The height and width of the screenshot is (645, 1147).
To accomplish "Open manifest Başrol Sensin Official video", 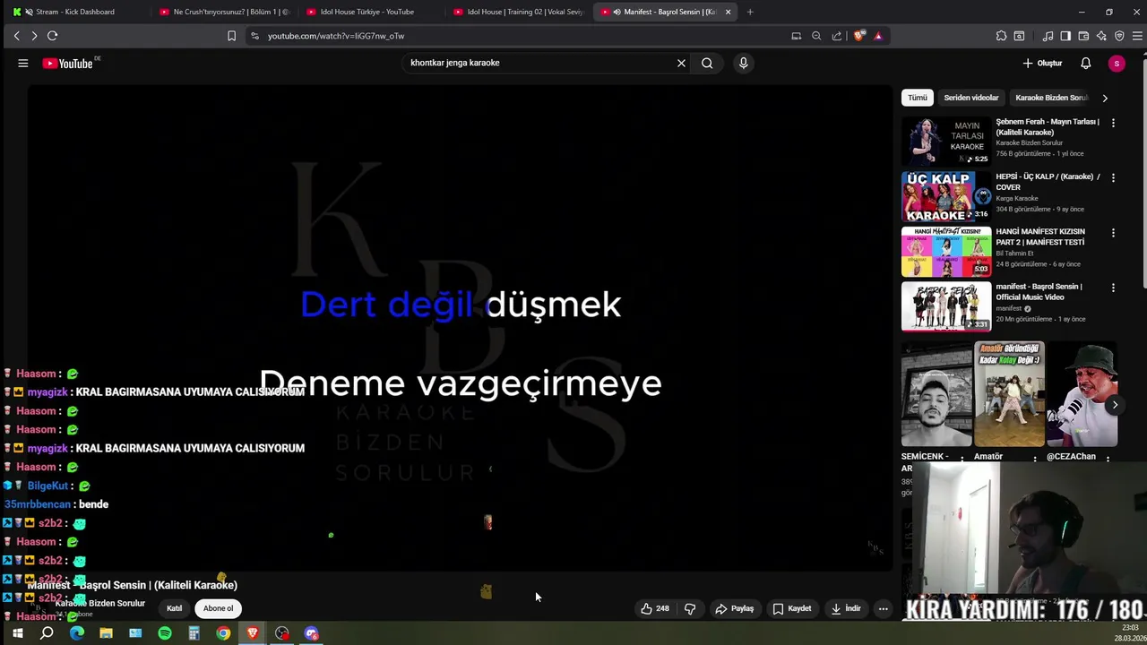I will 946,306.
